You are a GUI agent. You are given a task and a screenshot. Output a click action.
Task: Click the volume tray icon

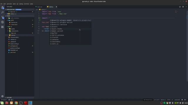[180, 103]
